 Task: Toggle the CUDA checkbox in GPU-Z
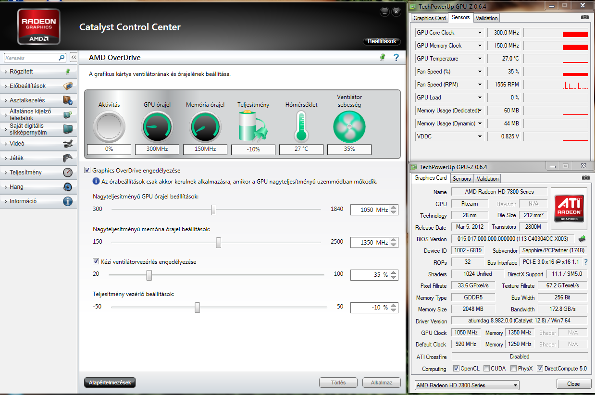pos(487,369)
